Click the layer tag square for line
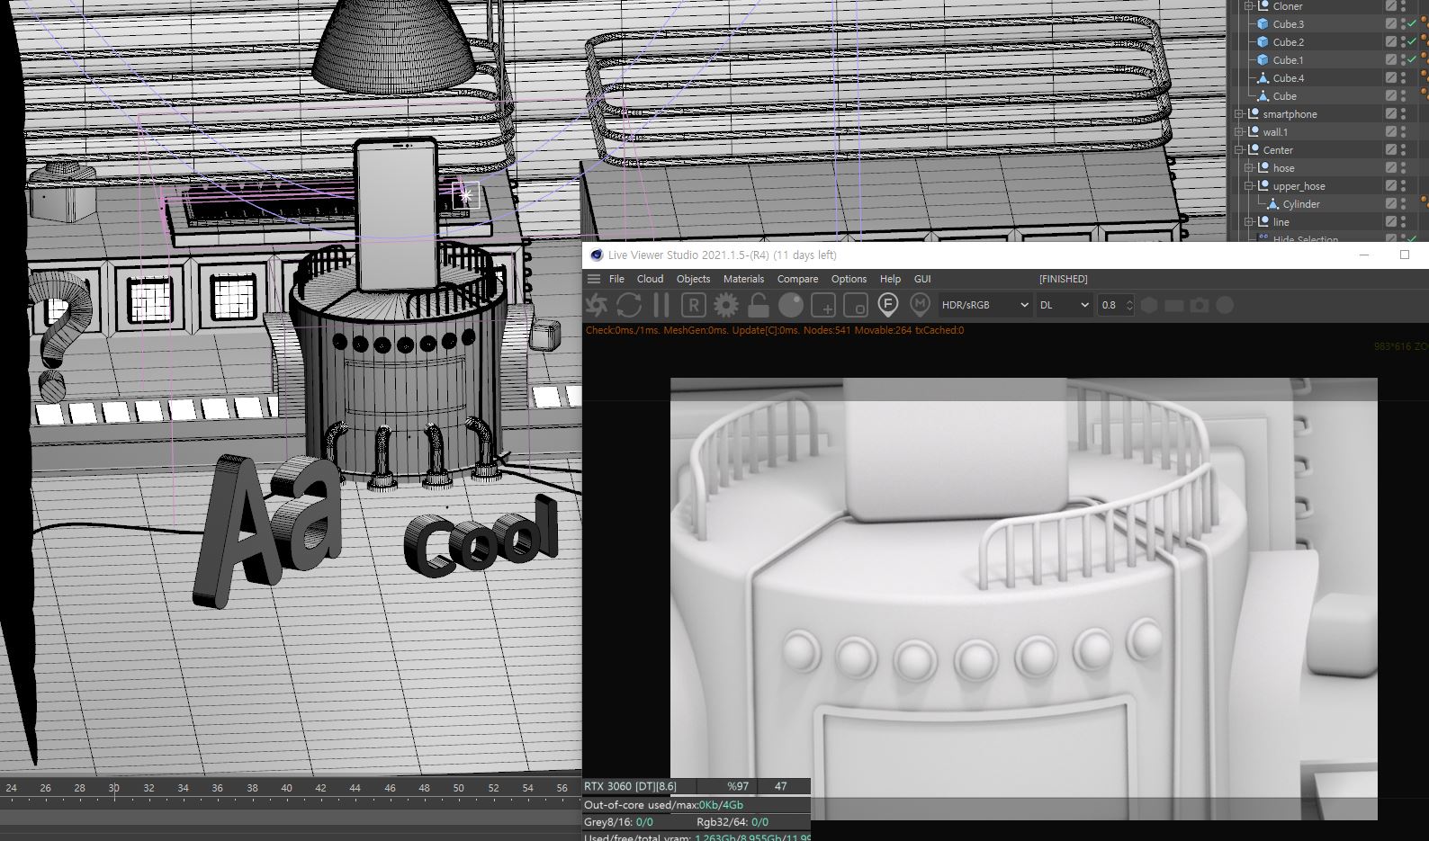Image resolution: width=1429 pixels, height=841 pixels. coord(1391,222)
